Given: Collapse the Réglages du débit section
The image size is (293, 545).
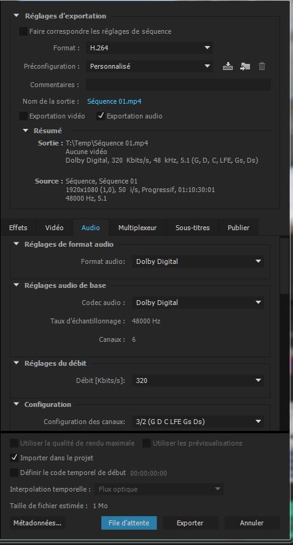Looking at the screenshot, I should point(17,363).
